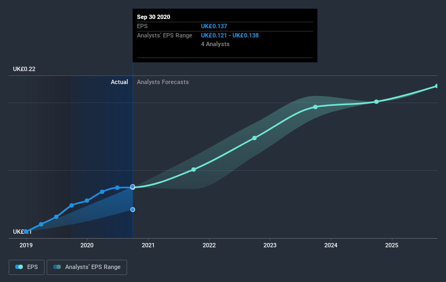446x282 pixels.
Task: Select the Sep 2023 EPS forecast point
Action: (315, 107)
